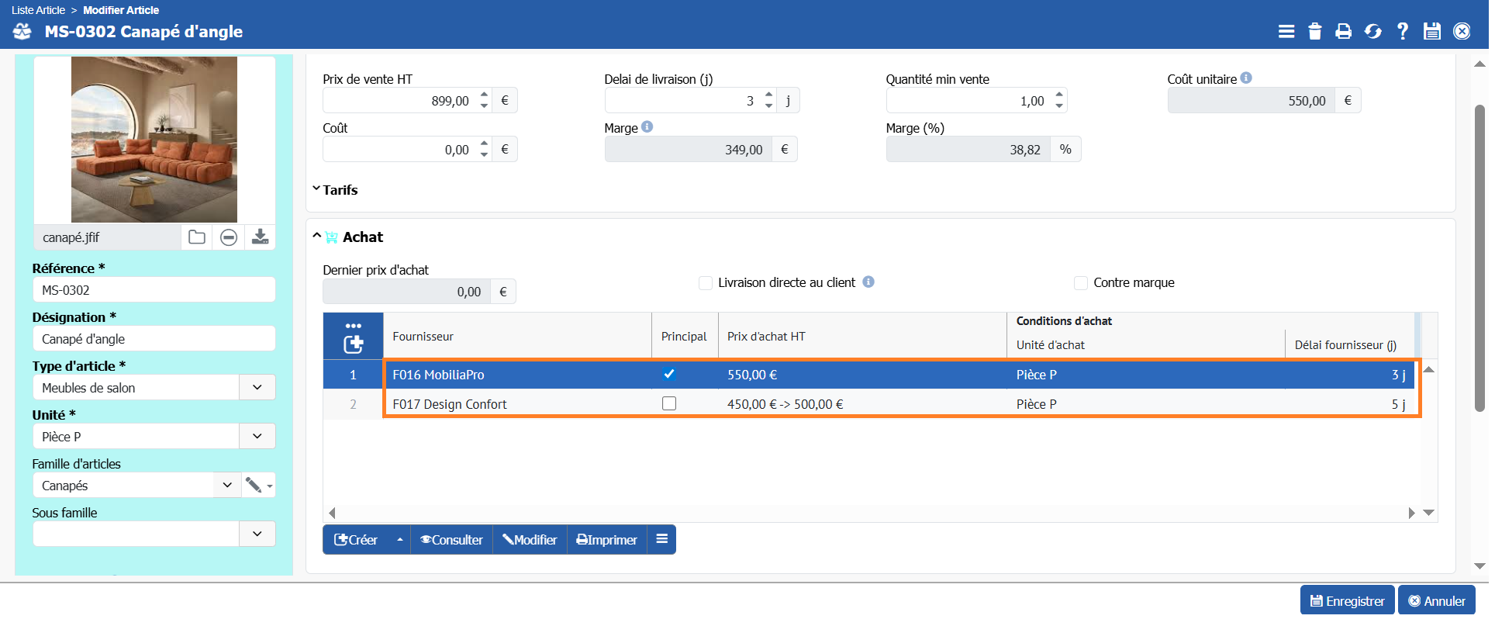This screenshot has height=619, width=1495.
Task: Click the trash delete icon in header
Action: click(1314, 31)
